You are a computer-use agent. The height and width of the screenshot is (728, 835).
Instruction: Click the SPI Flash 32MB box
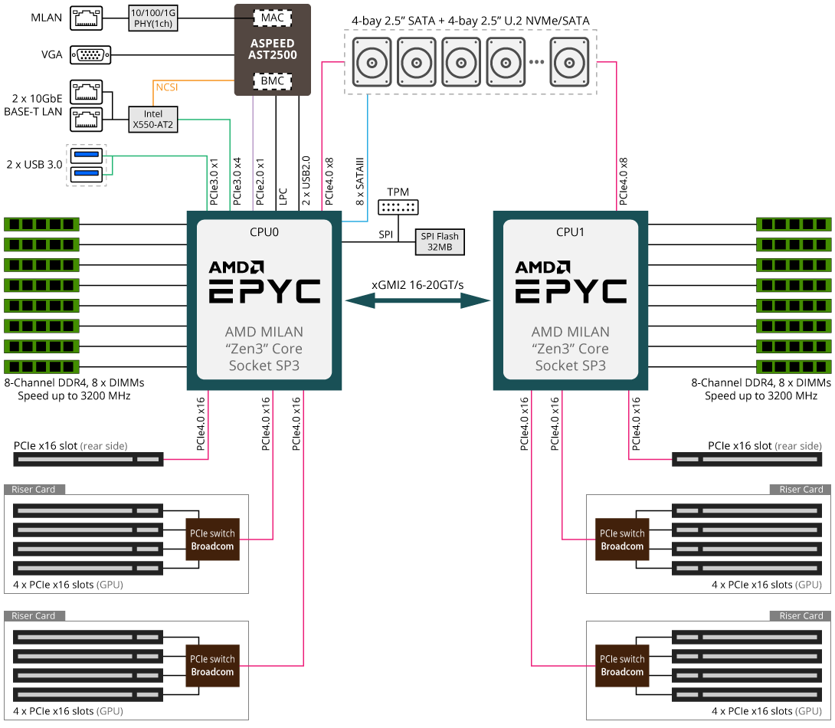[439, 242]
